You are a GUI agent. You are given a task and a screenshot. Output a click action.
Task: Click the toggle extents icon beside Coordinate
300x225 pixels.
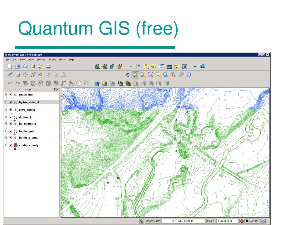pyautogui.click(x=142, y=221)
